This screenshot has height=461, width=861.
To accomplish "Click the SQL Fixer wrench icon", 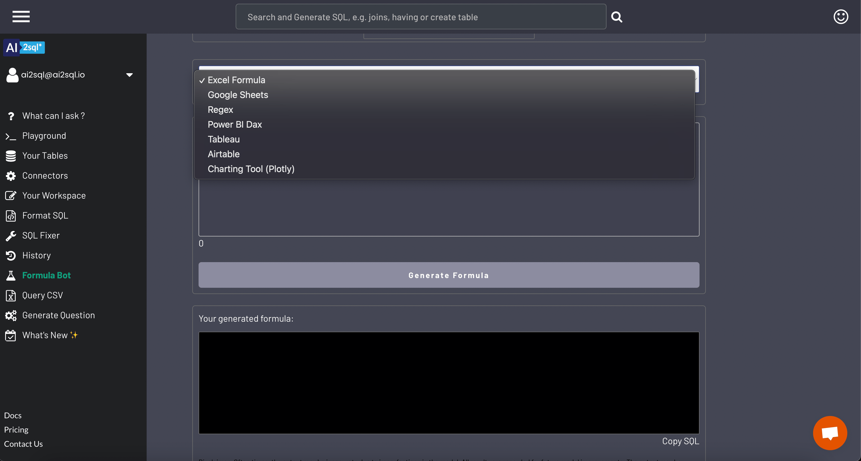I will pyautogui.click(x=11, y=236).
